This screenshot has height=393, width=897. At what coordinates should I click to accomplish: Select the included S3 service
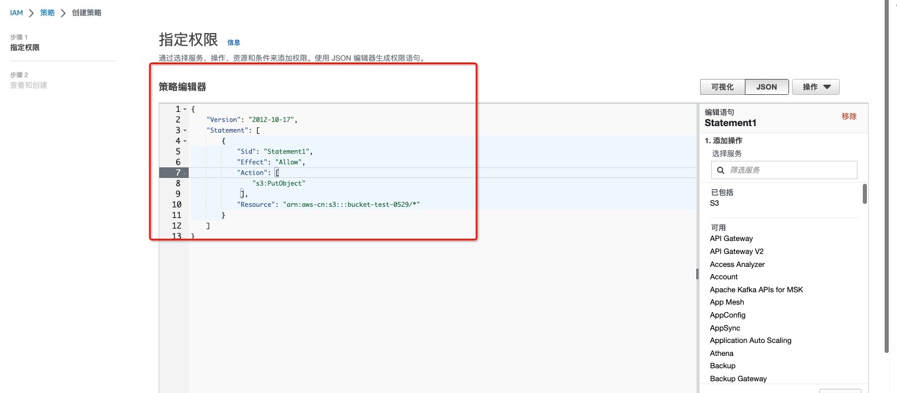(714, 203)
